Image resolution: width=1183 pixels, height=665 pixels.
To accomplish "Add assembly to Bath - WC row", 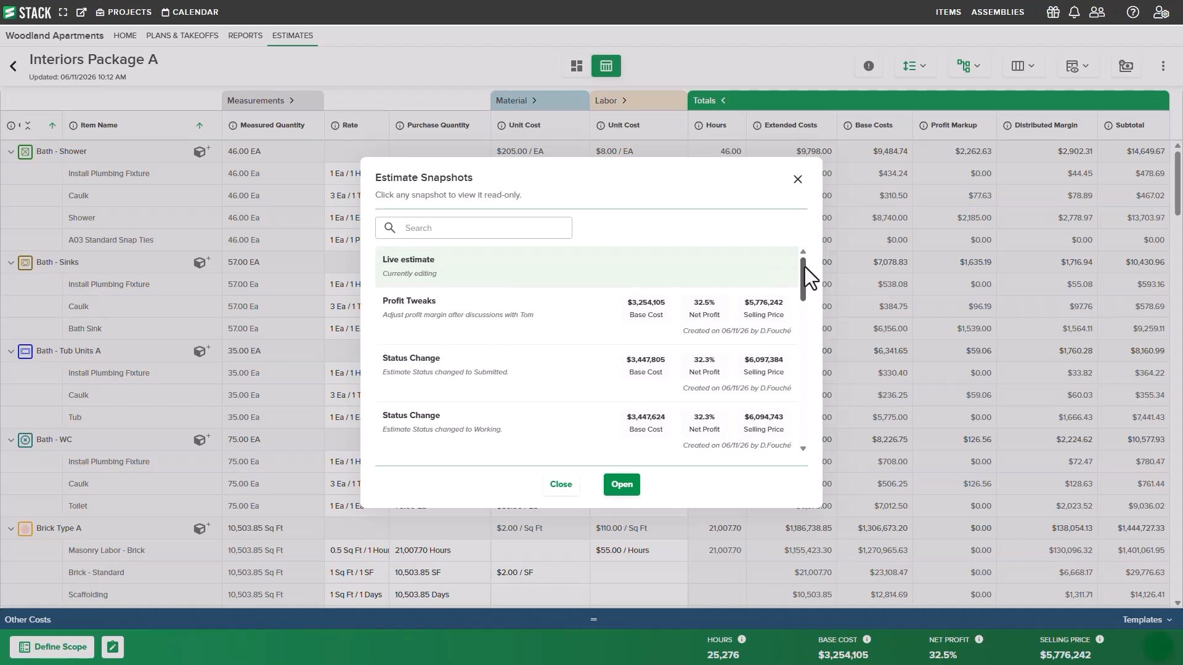I will click(201, 439).
